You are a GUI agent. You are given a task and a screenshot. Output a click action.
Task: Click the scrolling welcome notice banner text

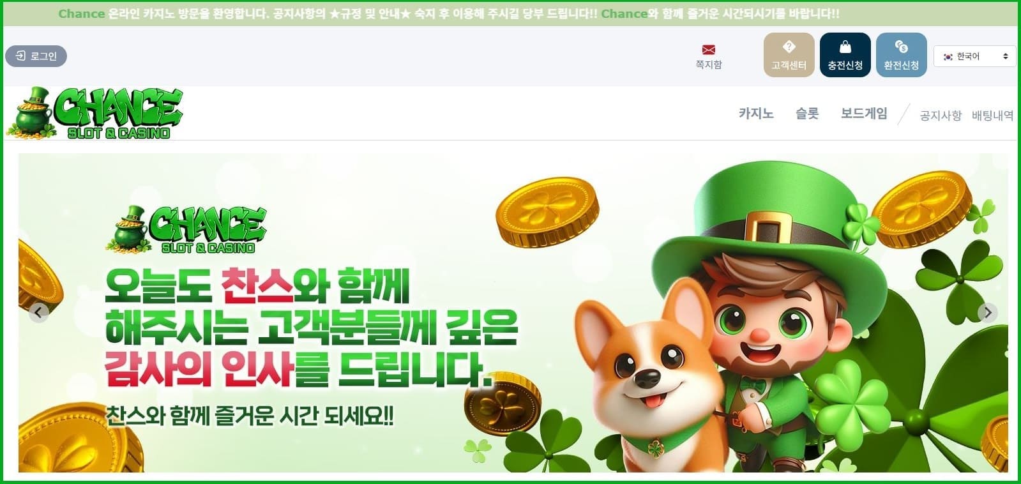[x=449, y=13]
